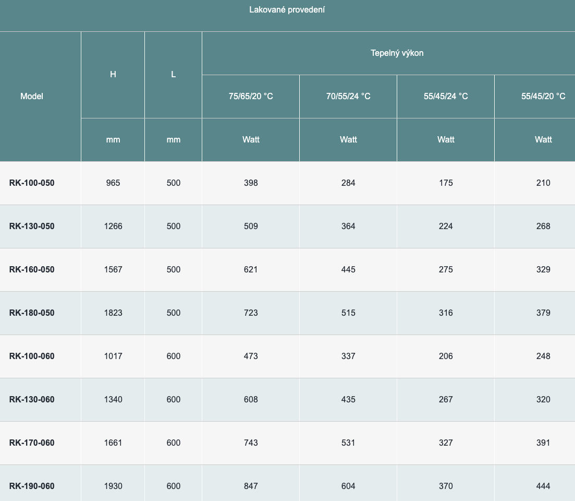Click model name RK-100-060
Viewport: 575px width, 501px height.
(x=32, y=356)
